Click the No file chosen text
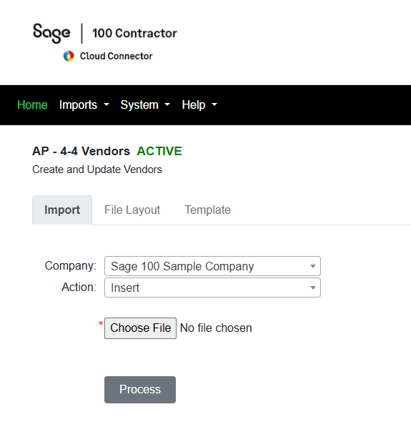 click(x=216, y=328)
